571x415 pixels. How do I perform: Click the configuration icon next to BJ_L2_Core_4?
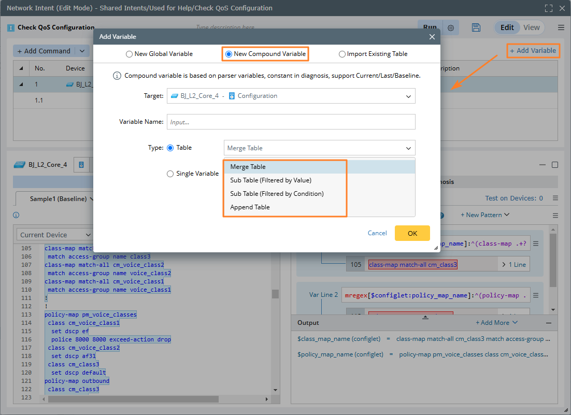point(81,165)
